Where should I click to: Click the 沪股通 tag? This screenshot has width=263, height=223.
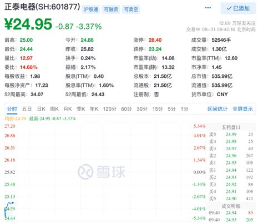pyautogui.click(x=91, y=9)
